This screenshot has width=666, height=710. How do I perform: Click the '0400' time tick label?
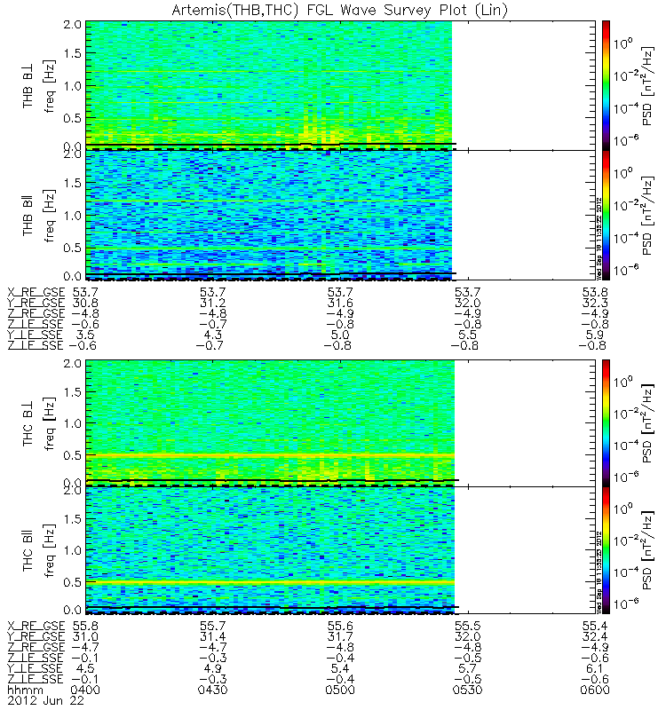(x=85, y=690)
